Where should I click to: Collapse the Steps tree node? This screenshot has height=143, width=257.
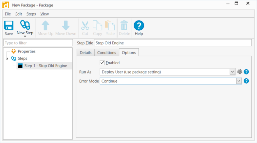(x=7, y=59)
